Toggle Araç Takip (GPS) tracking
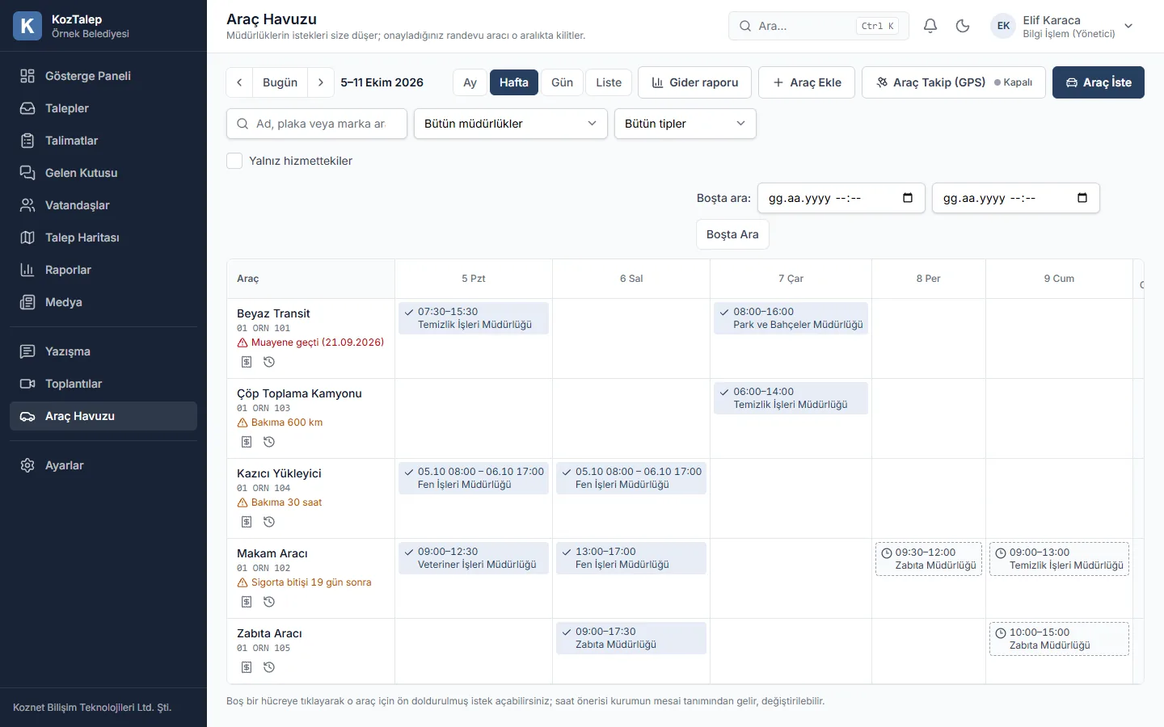 pos(954,82)
